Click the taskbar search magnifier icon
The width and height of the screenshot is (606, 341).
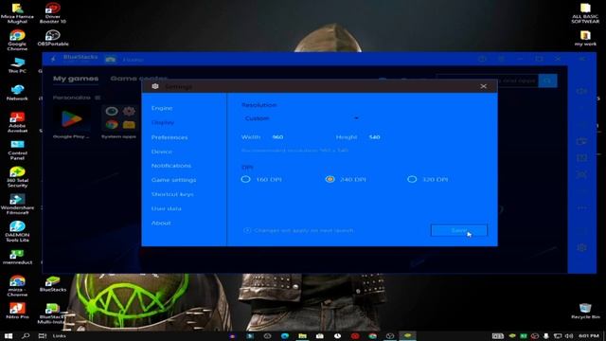click(26, 335)
